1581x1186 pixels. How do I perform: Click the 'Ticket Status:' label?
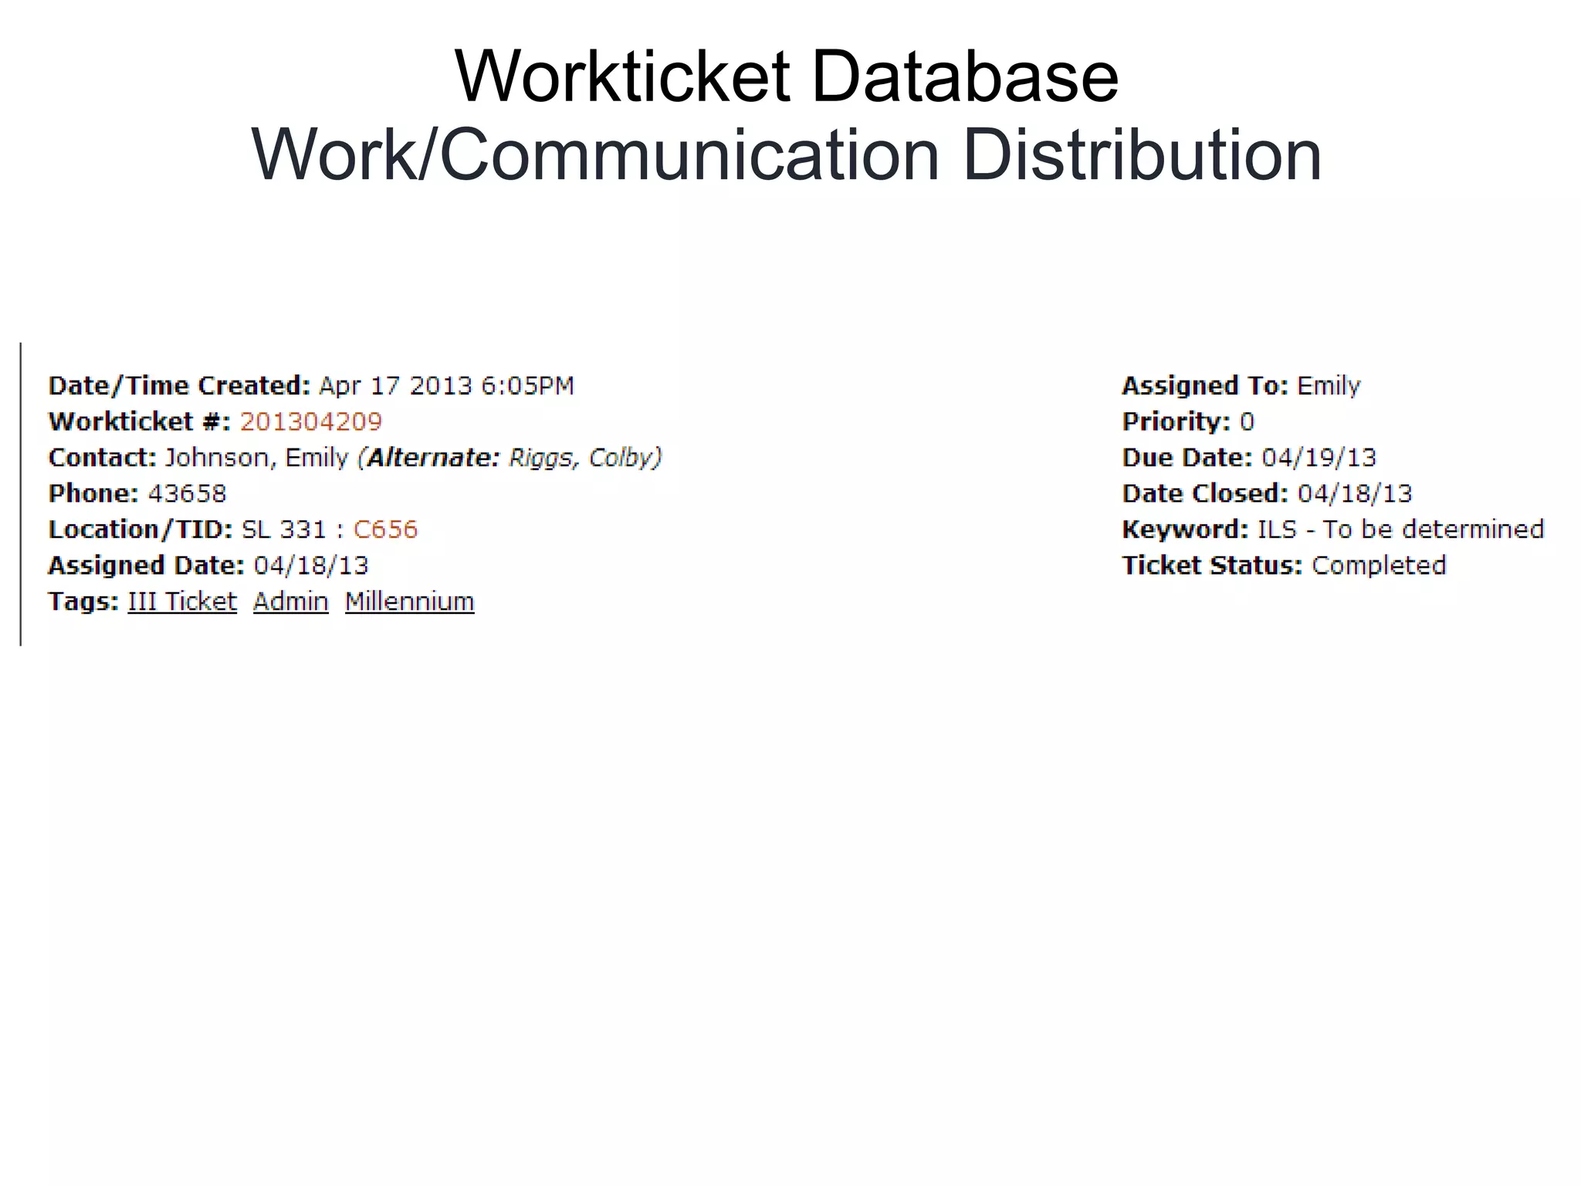1212,566
